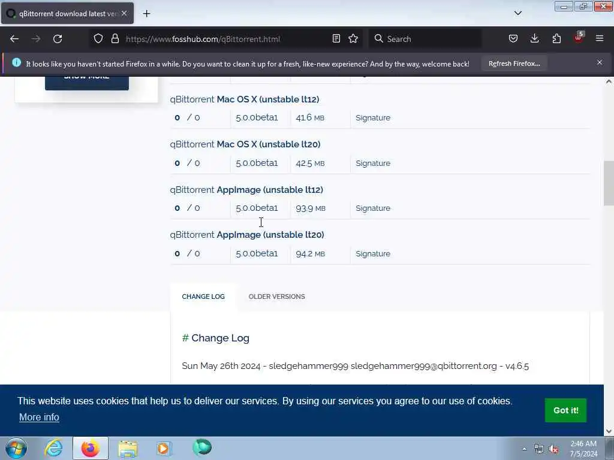
Task: Click Firefox taskbar icon
Action: click(x=90, y=448)
